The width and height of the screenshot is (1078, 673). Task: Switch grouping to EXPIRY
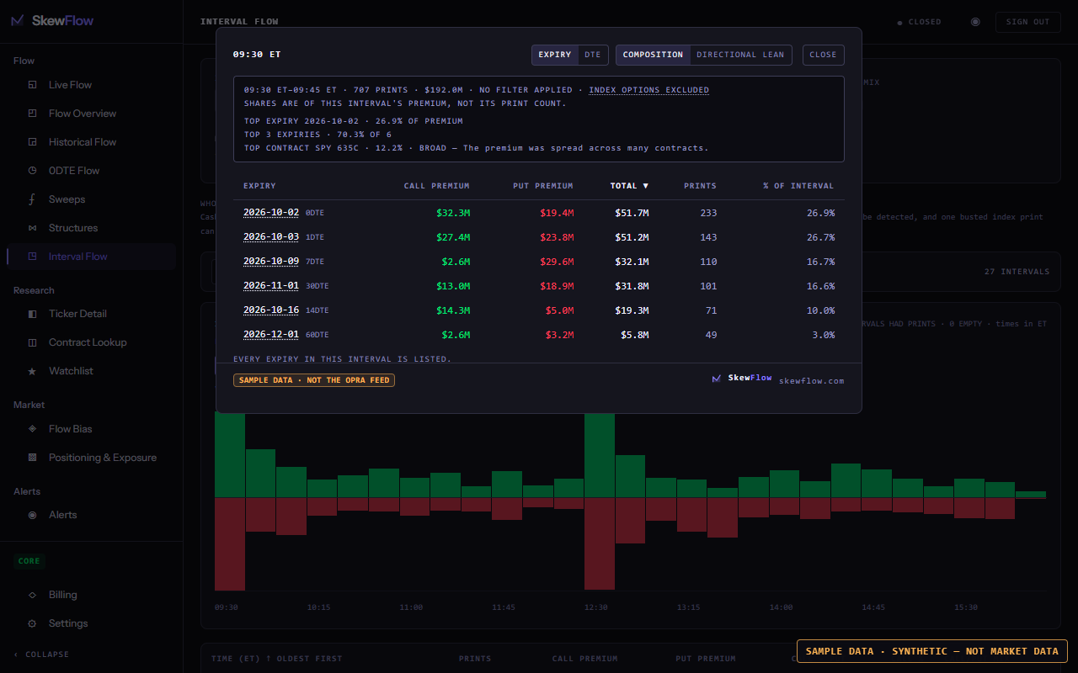(x=555, y=55)
